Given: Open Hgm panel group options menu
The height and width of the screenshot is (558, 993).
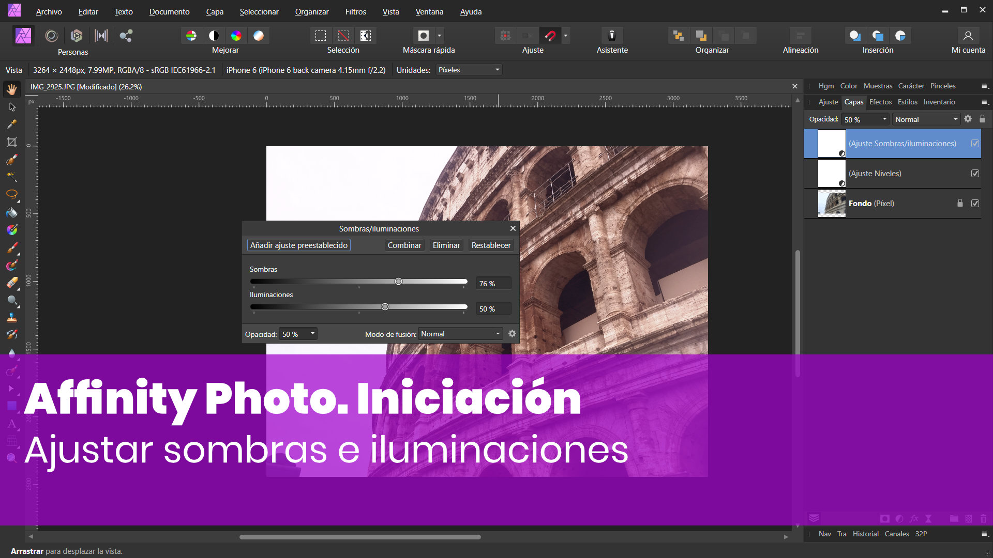Looking at the screenshot, I should [x=985, y=86].
